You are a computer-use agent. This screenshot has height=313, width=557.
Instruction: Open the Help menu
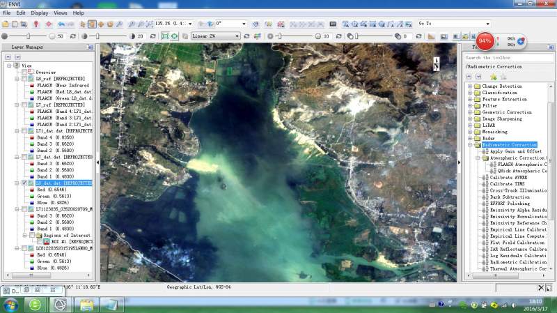pyautogui.click(x=79, y=13)
